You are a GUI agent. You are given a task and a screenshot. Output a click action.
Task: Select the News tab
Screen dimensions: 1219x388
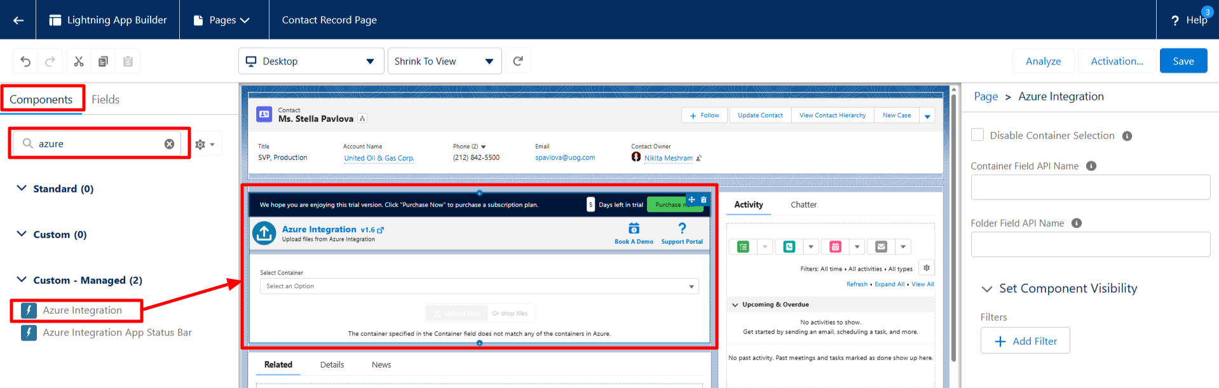point(381,365)
